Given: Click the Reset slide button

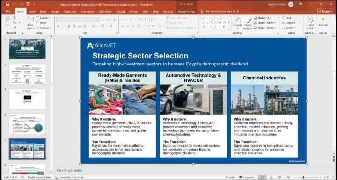Looking at the screenshot, I should tap(42, 23).
